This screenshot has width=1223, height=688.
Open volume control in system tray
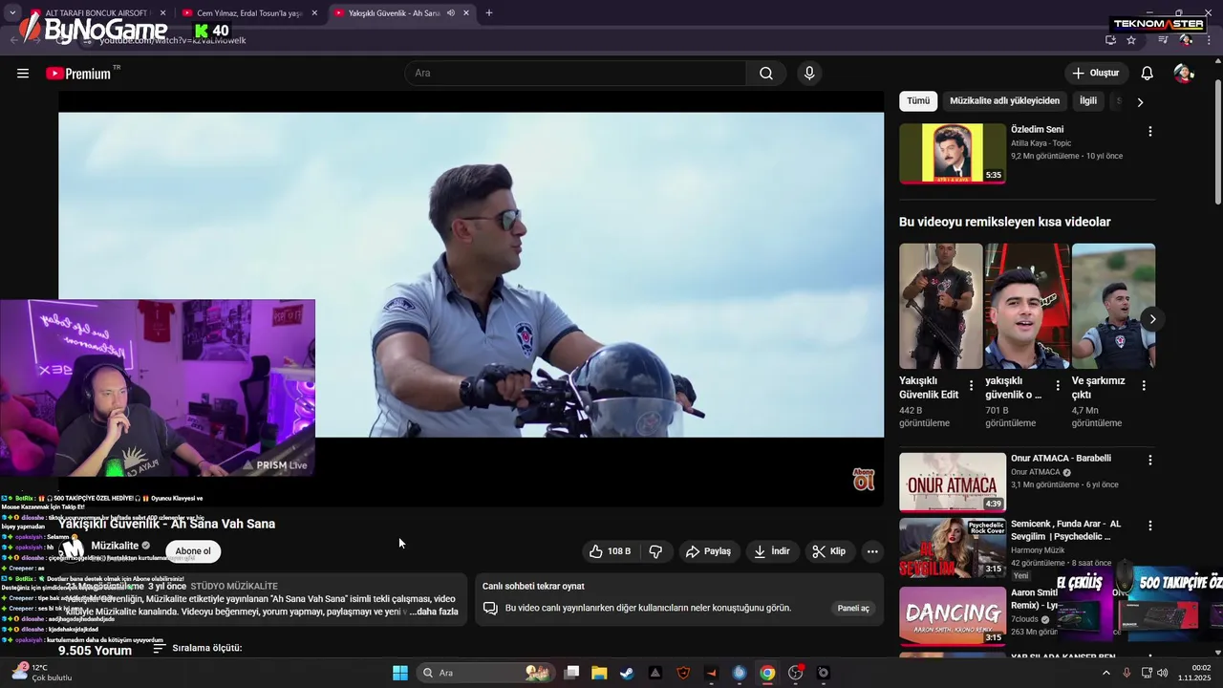tap(1163, 673)
